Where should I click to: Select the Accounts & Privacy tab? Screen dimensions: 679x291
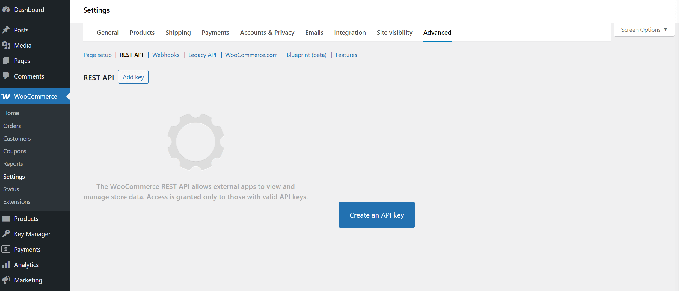(x=267, y=32)
